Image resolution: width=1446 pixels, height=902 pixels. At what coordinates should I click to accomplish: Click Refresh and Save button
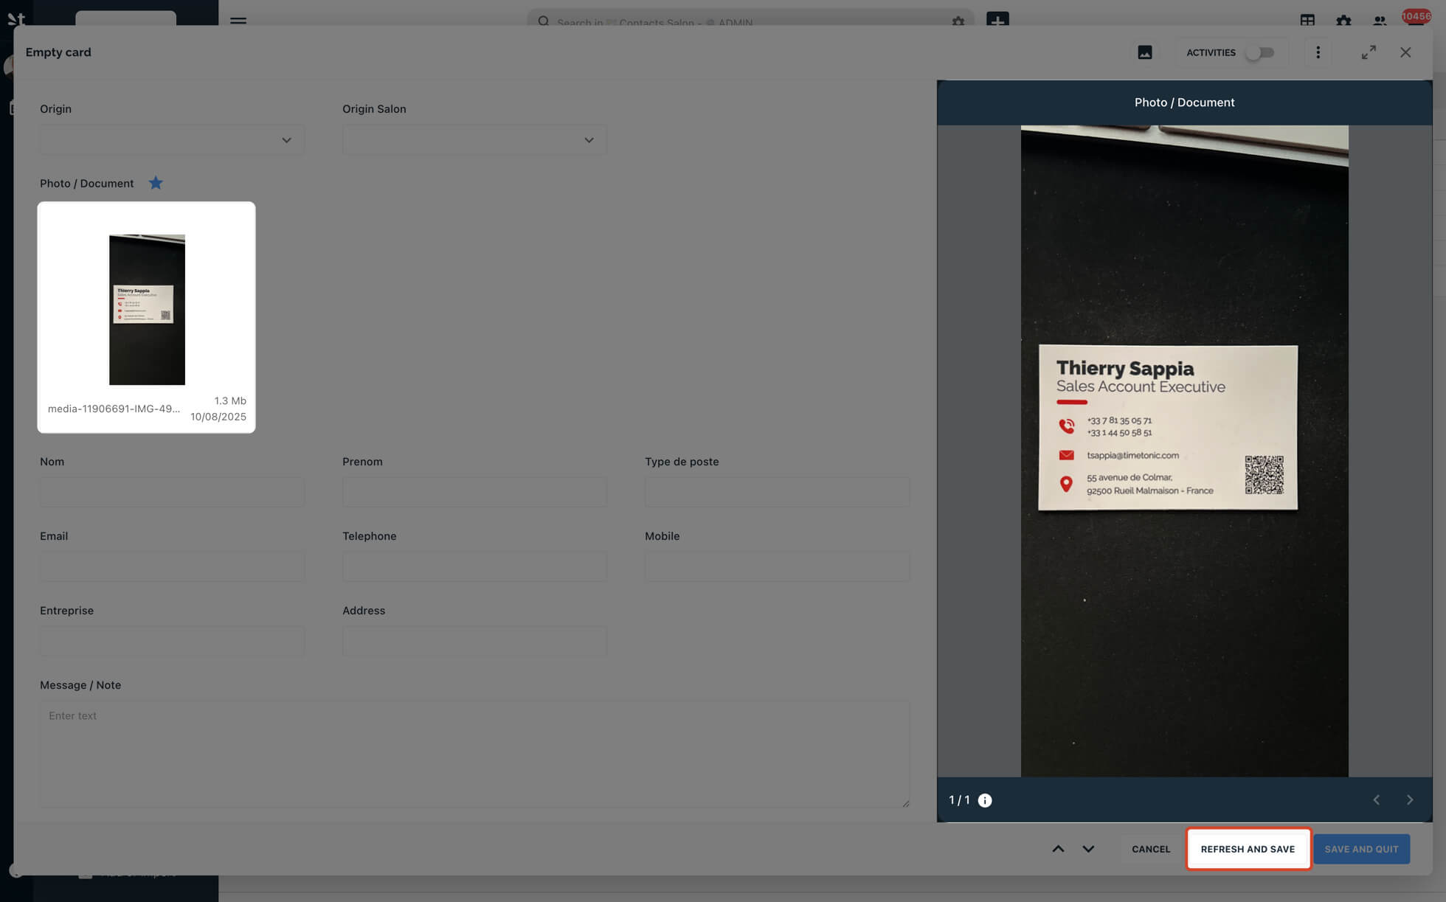1248,849
